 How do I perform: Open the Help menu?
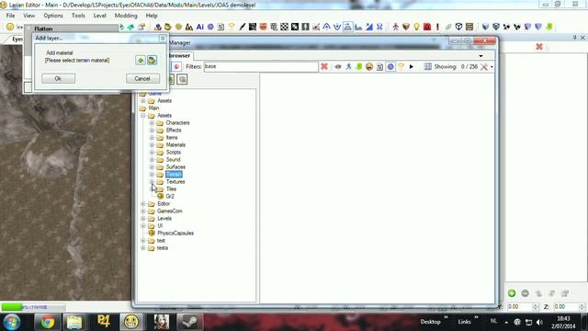pyautogui.click(x=152, y=16)
